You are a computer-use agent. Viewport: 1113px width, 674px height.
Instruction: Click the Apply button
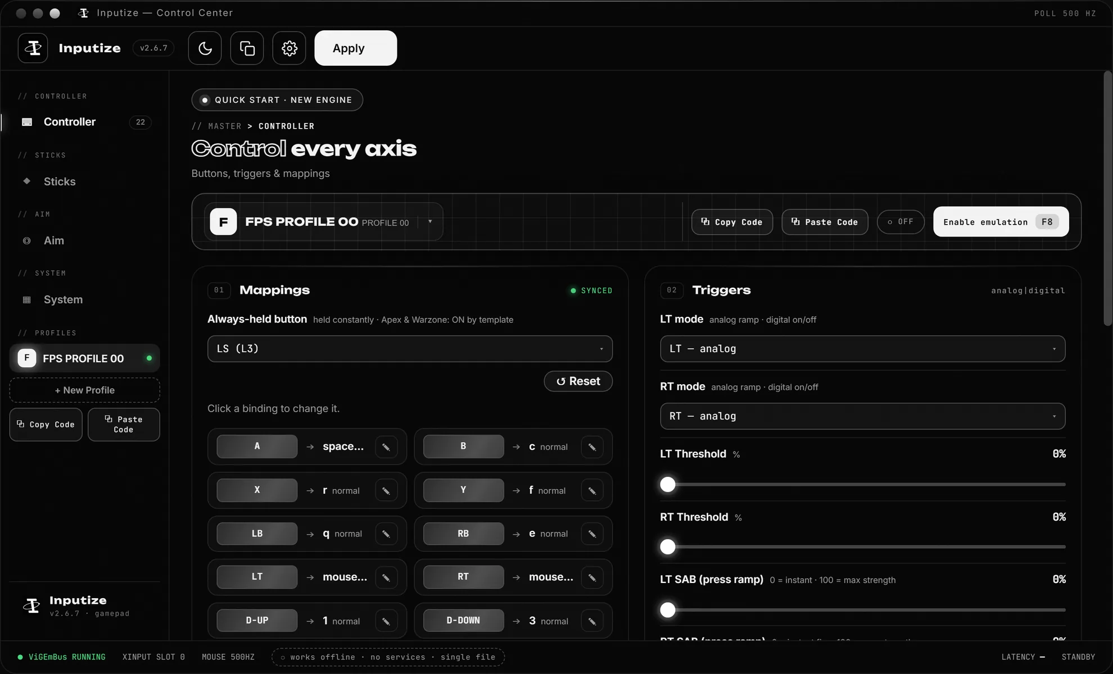click(x=355, y=48)
